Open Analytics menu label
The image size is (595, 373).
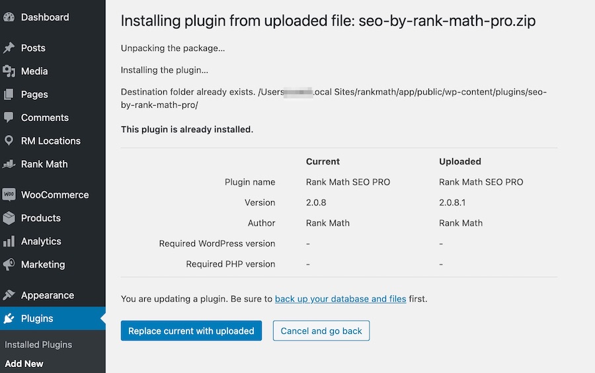click(x=41, y=241)
